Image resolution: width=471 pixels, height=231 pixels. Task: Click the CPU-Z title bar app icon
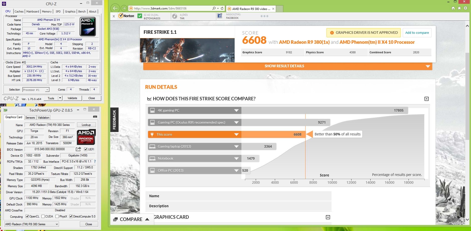(x=4, y=4)
